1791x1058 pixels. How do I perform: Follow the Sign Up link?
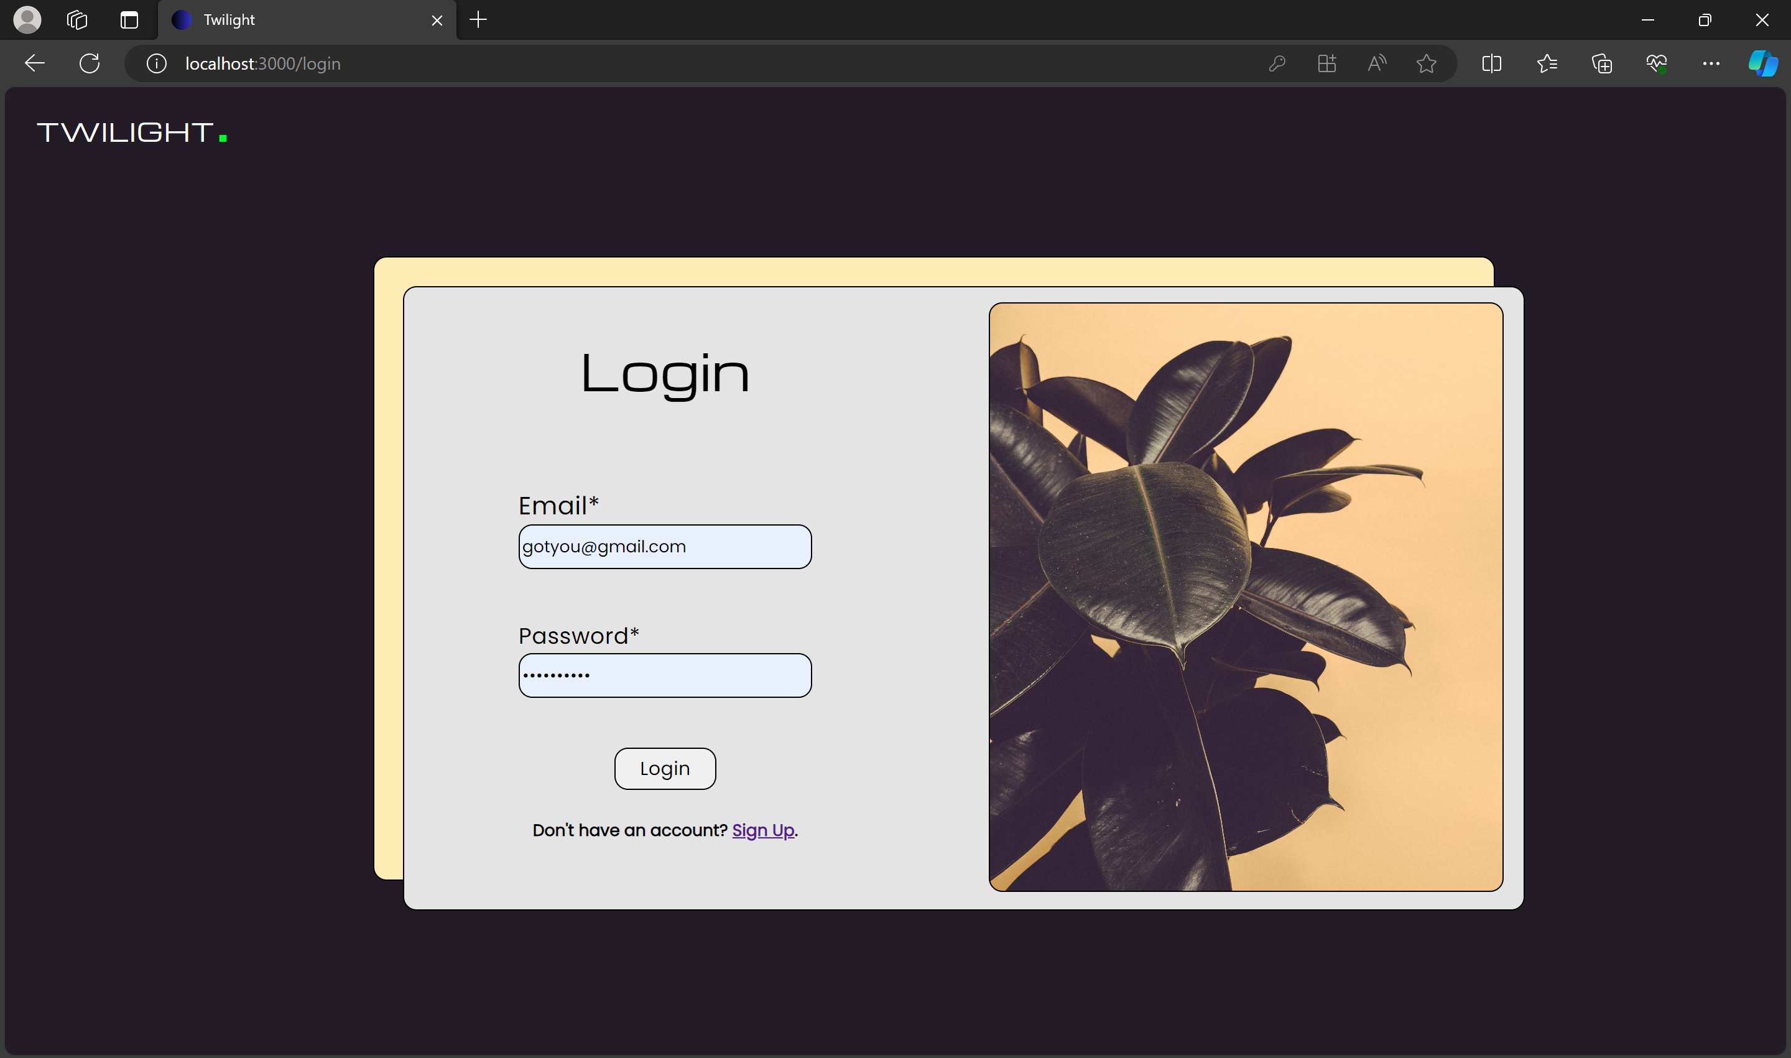tap(762, 830)
